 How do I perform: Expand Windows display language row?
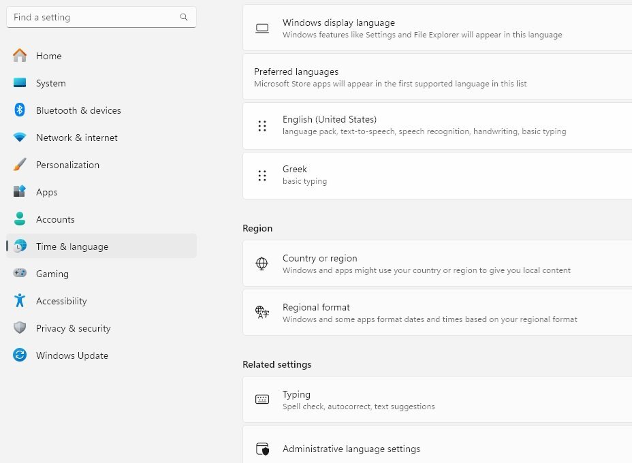[437, 28]
